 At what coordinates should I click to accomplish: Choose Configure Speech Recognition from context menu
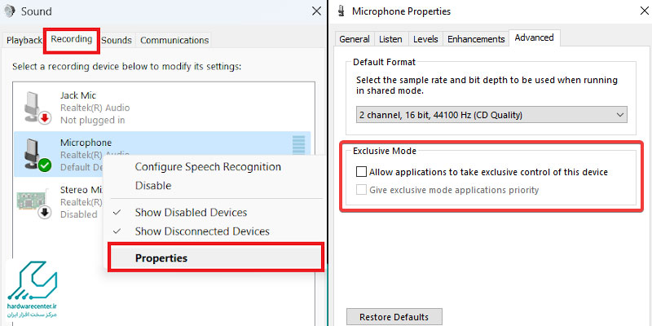pos(208,167)
